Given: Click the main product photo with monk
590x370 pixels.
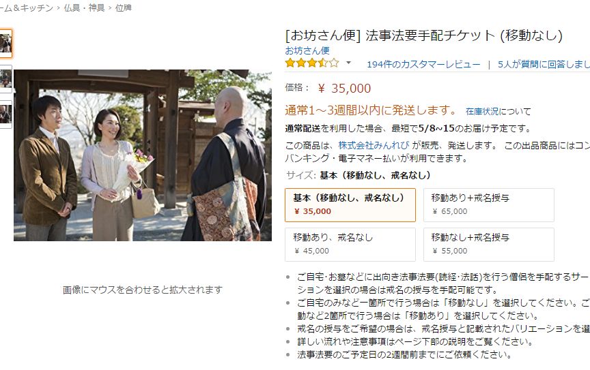Looking at the screenshot, I should 143,155.
